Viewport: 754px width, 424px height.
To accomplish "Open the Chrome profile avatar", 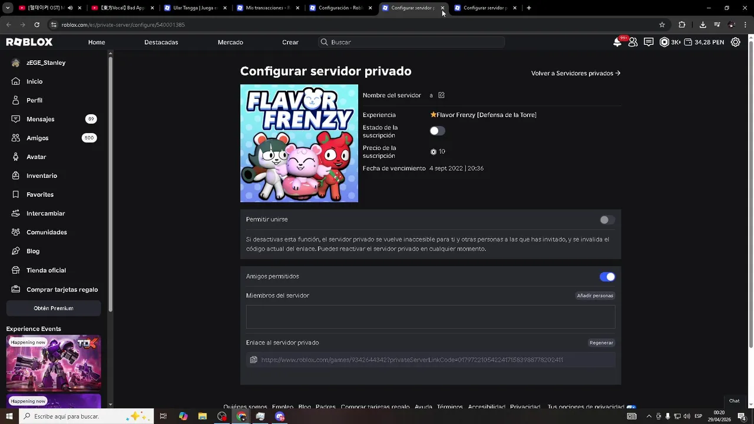I will click(x=731, y=25).
